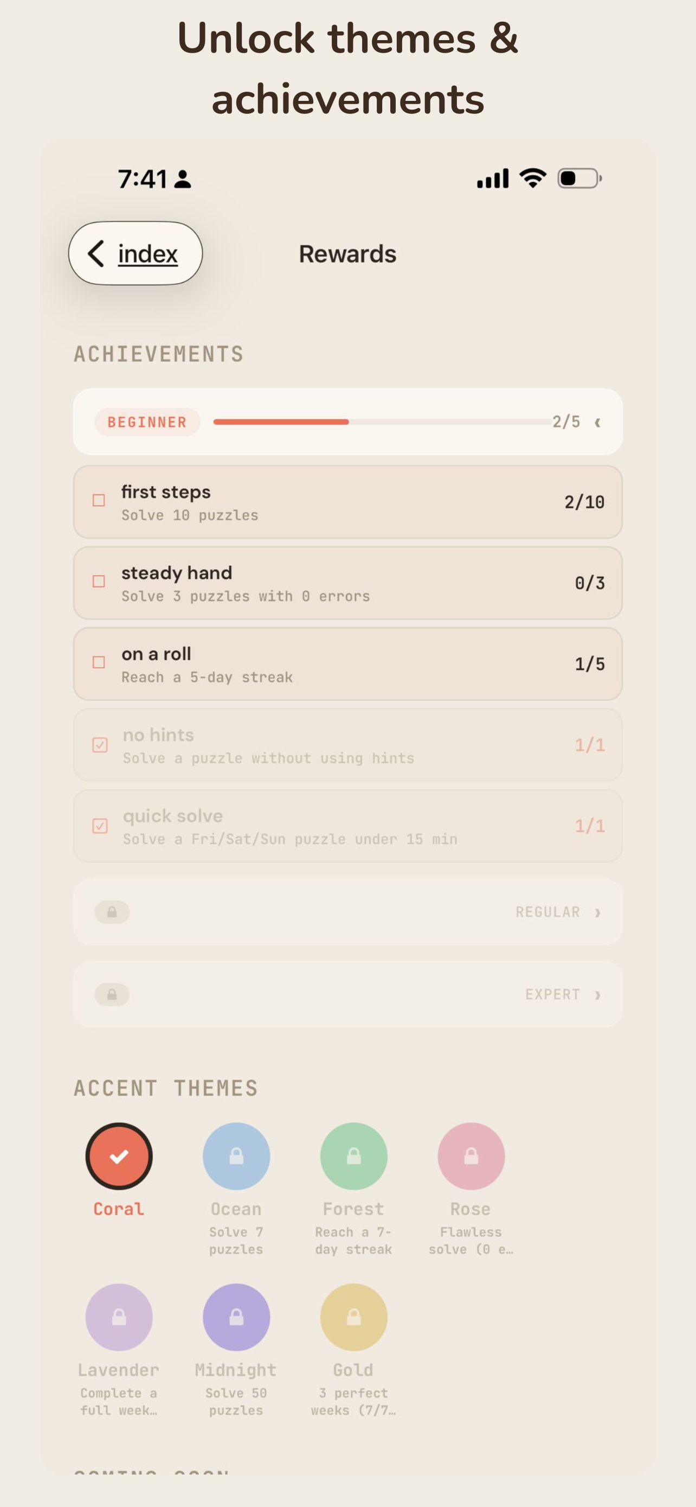Select the 'on a roll' achievement card

click(347, 663)
